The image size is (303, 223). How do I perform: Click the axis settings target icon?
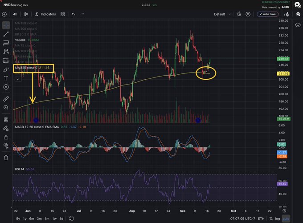pos(284,211)
